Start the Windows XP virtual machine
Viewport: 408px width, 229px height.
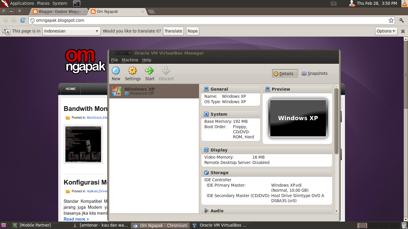(x=150, y=74)
